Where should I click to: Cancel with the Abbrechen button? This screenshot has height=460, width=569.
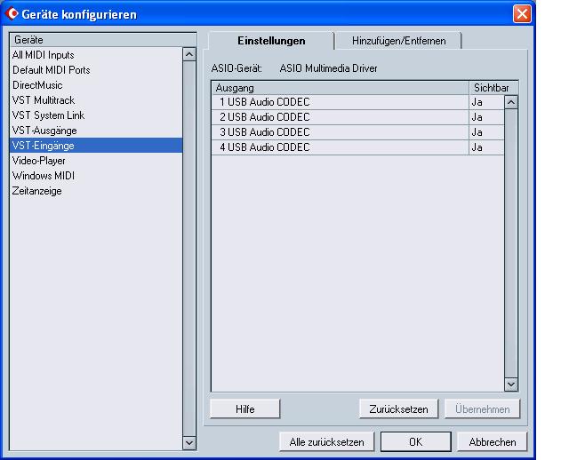492,442
